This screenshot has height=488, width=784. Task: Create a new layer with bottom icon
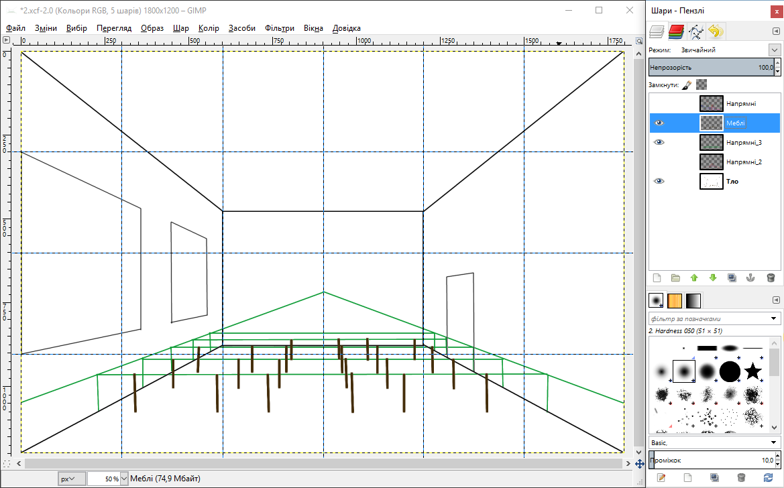click(657, 278)
